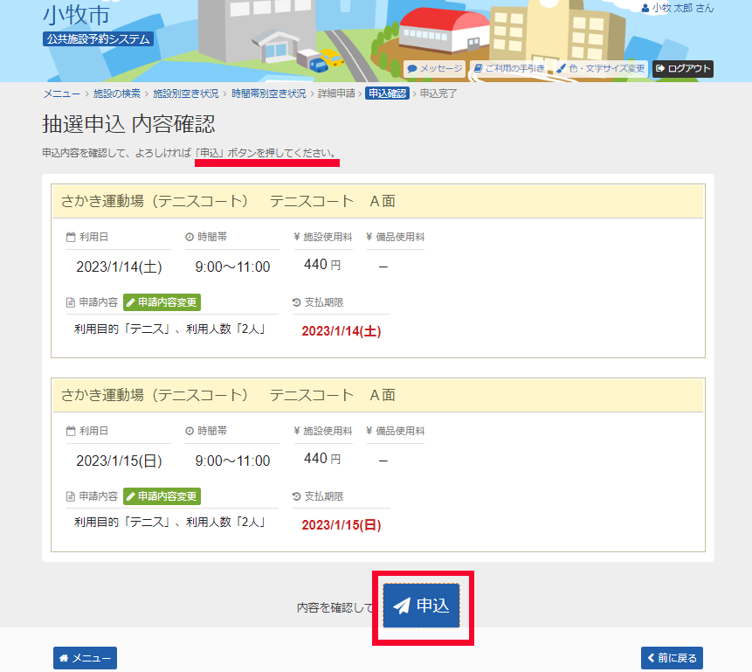Go back using the 前に戻る button
This screenshot has width=752, height=672.
pyautogui.click(x=671, y=658)
